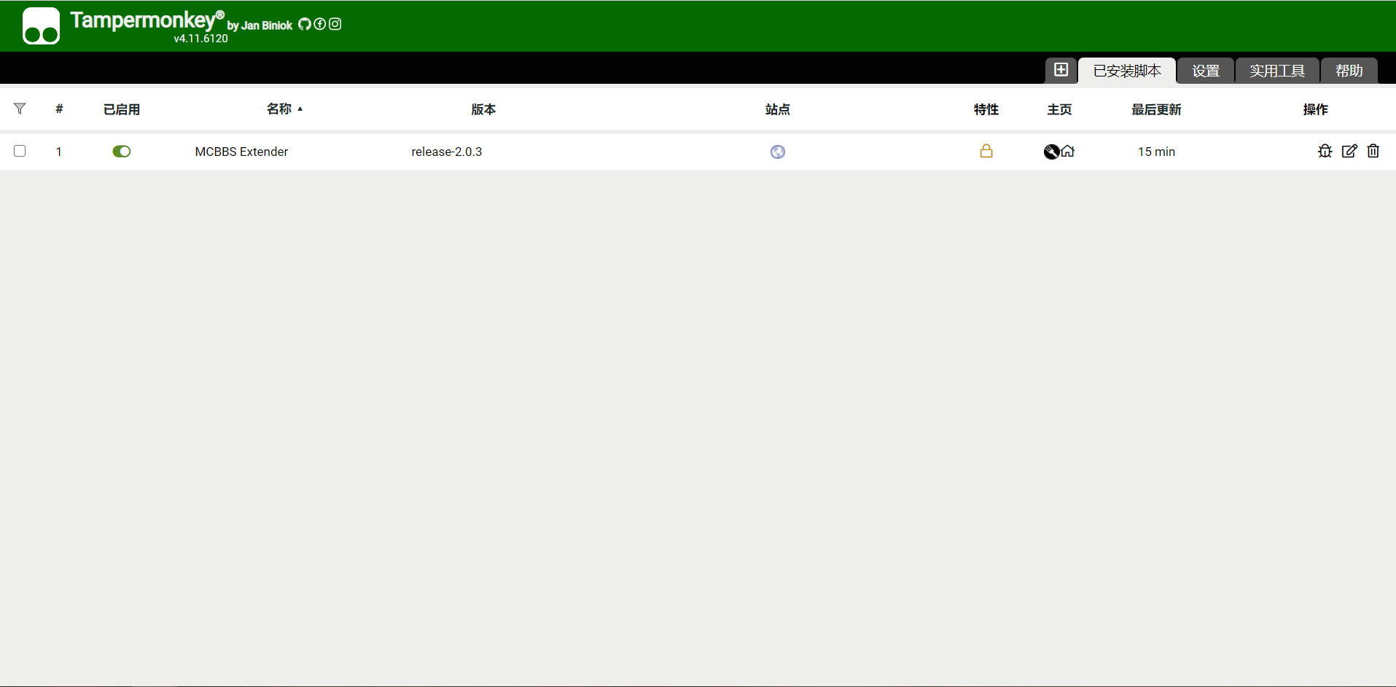The height and width of the screenshot is (687, 1396).
Task: Click the Tampermonkey logo icon
Action: pyautogui.click(x=41, y=26)
